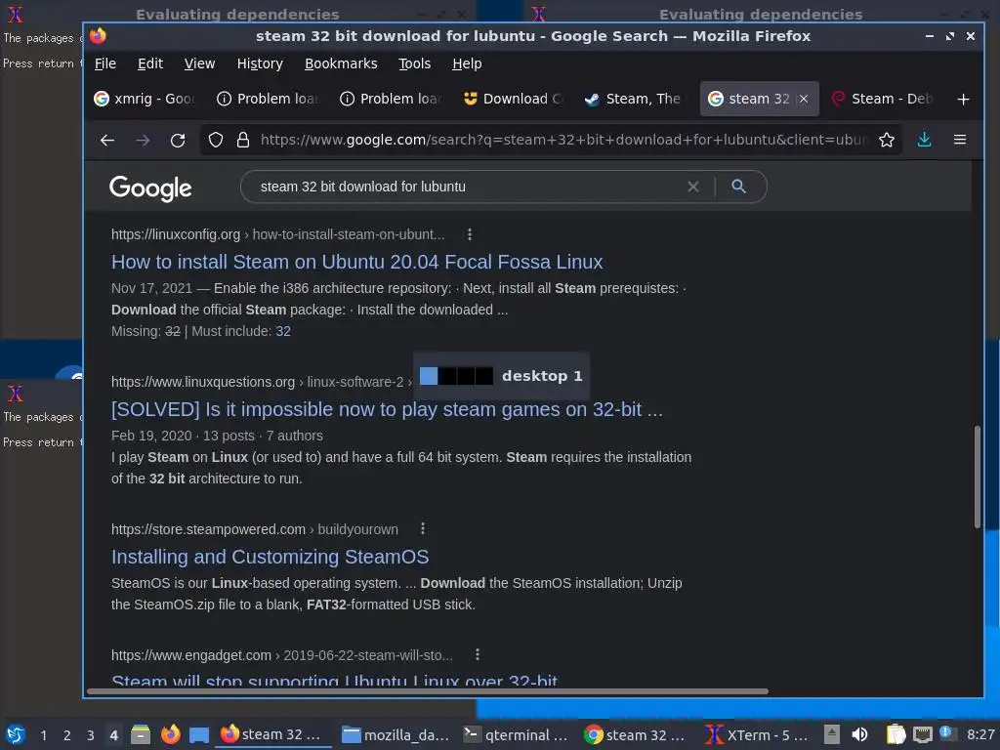Focus the top-left 'Evaluating dependencies' XTerm window

[237, 14]
